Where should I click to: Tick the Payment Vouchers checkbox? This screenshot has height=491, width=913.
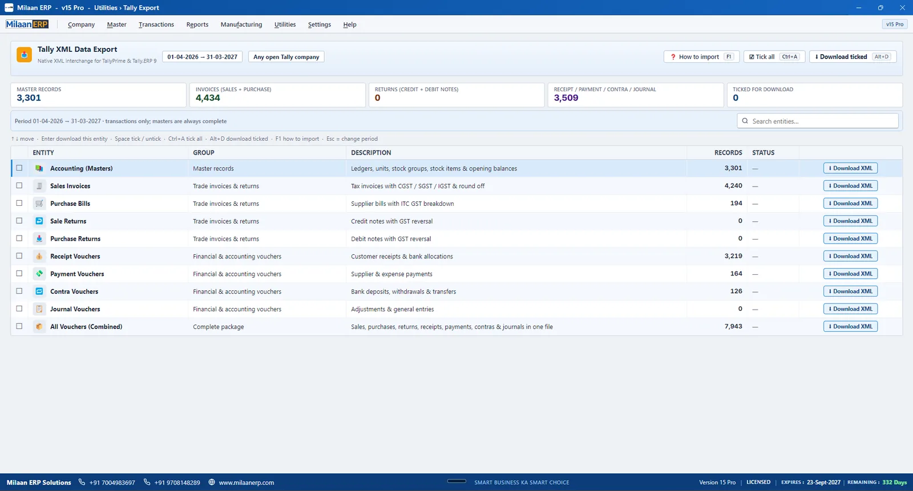[19, 274]
